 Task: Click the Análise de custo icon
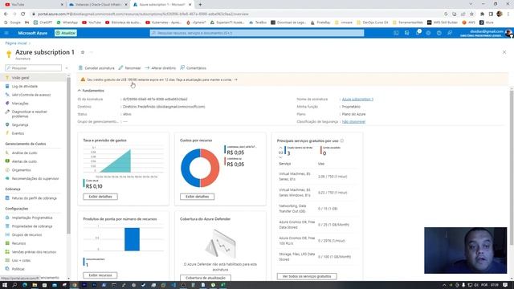(7, 153)
